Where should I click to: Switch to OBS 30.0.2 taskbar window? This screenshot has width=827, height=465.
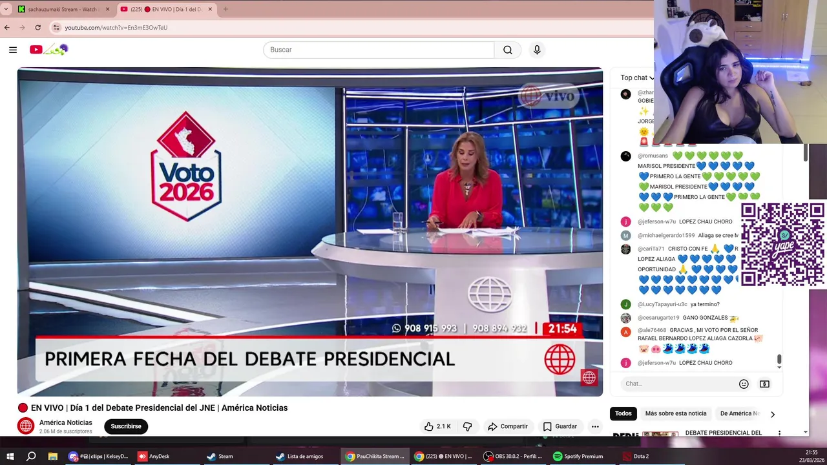514,456
